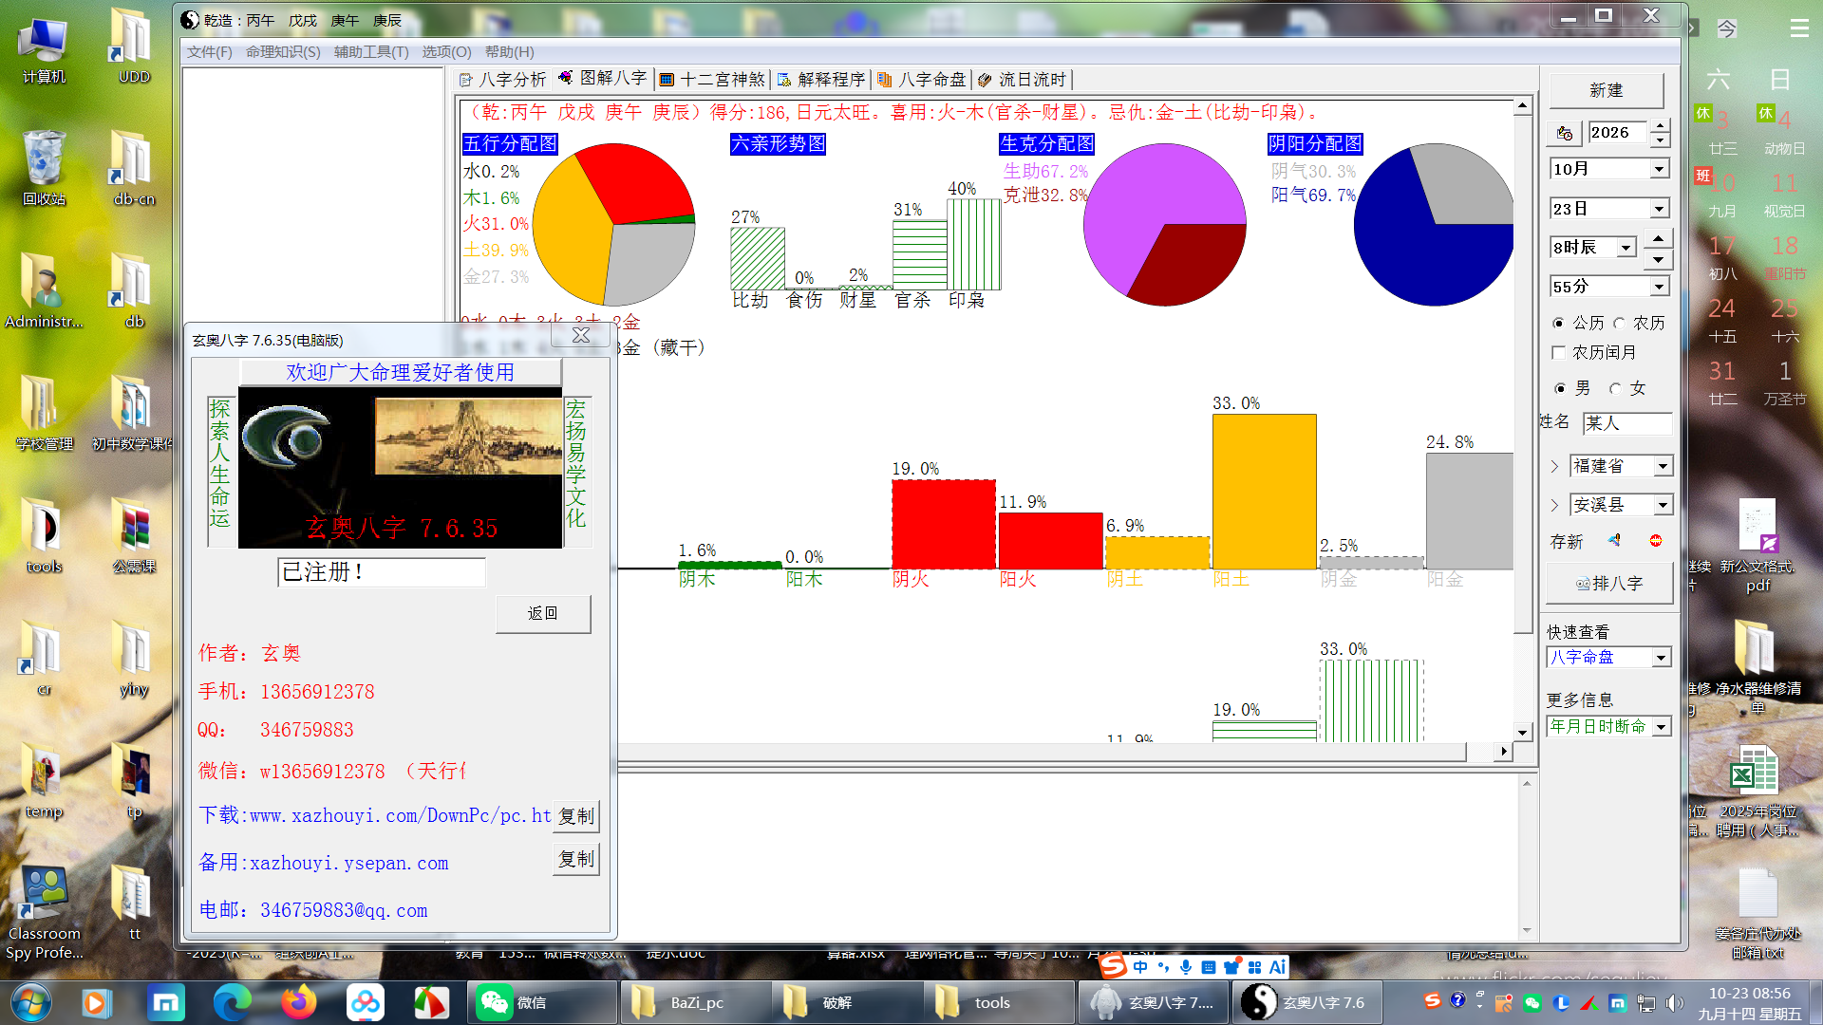Open the 图解八字 toolbar tab
The width and height of the screenshot is (1823, 1025).
(603, 79)
